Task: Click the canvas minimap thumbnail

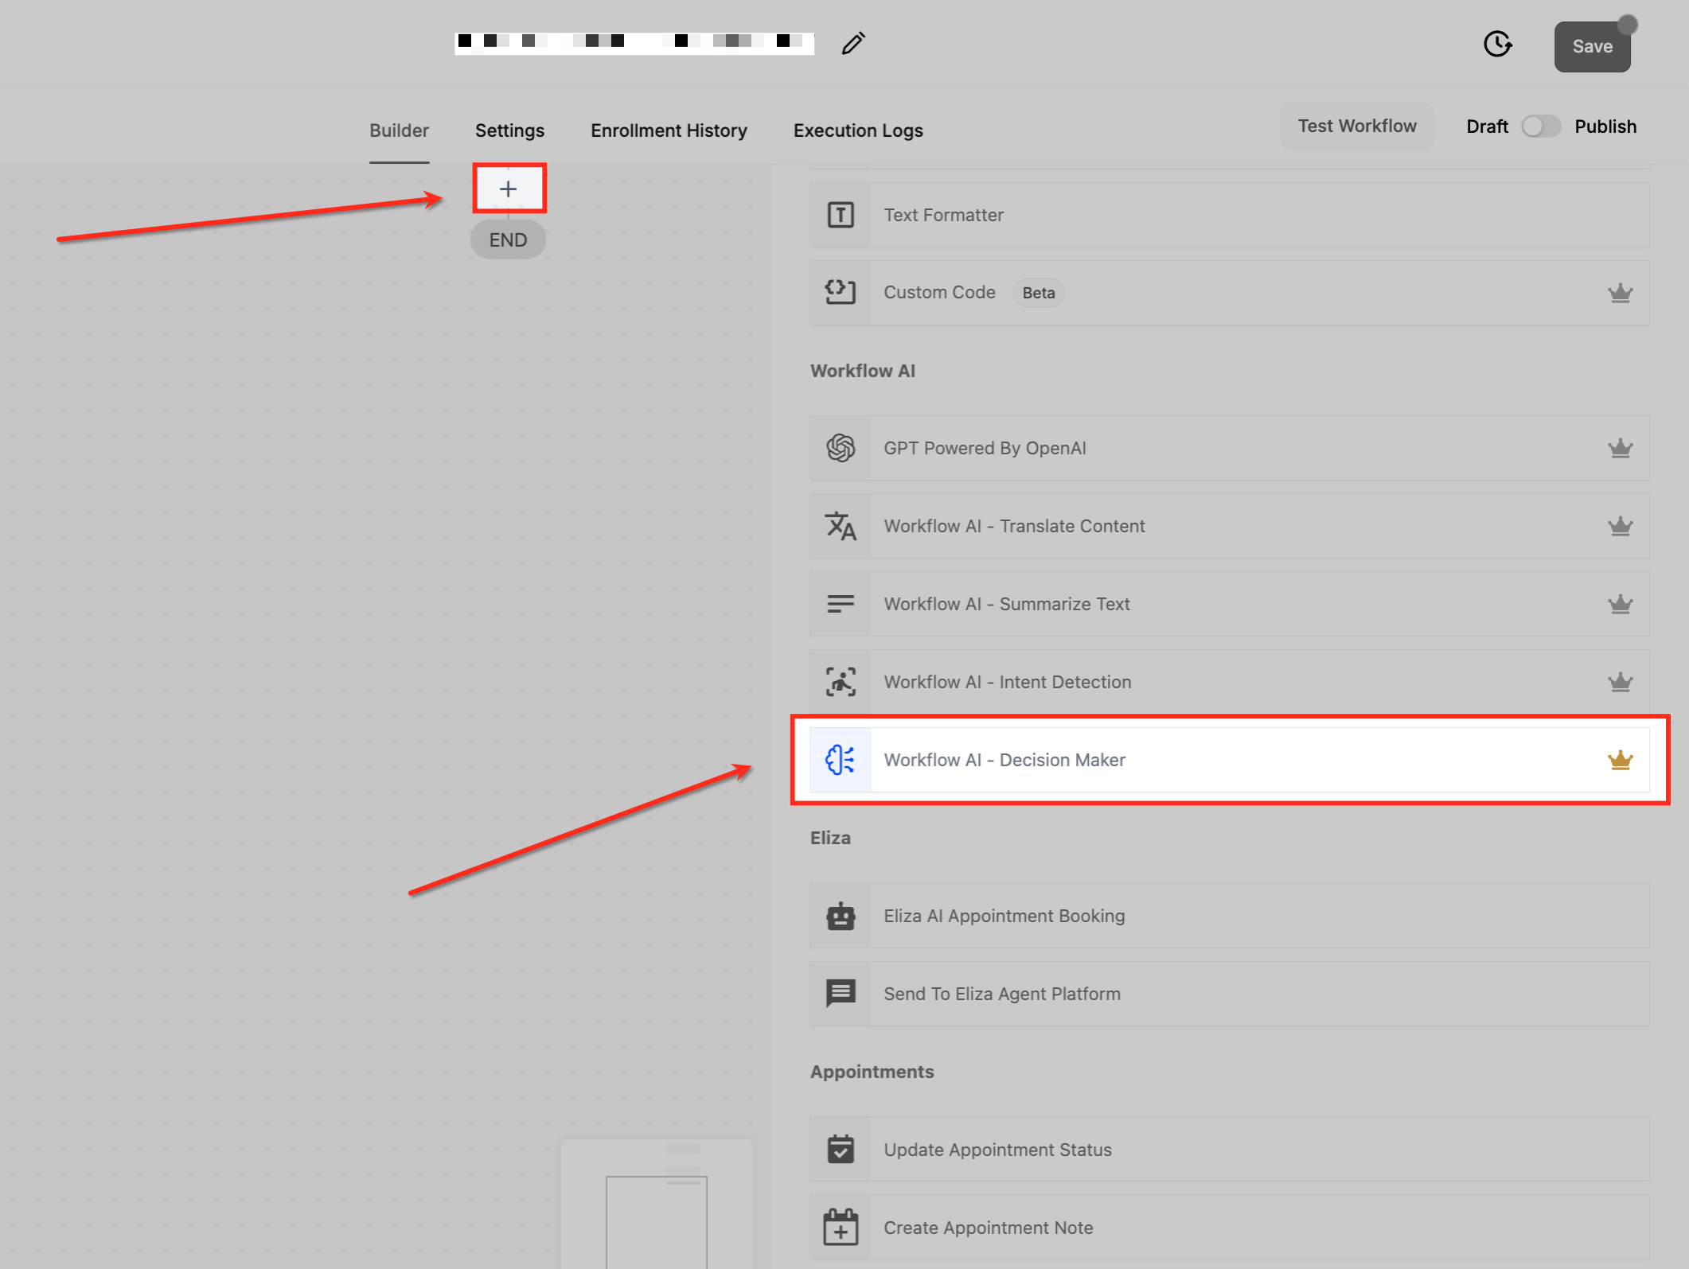Action: (657, 1205)
